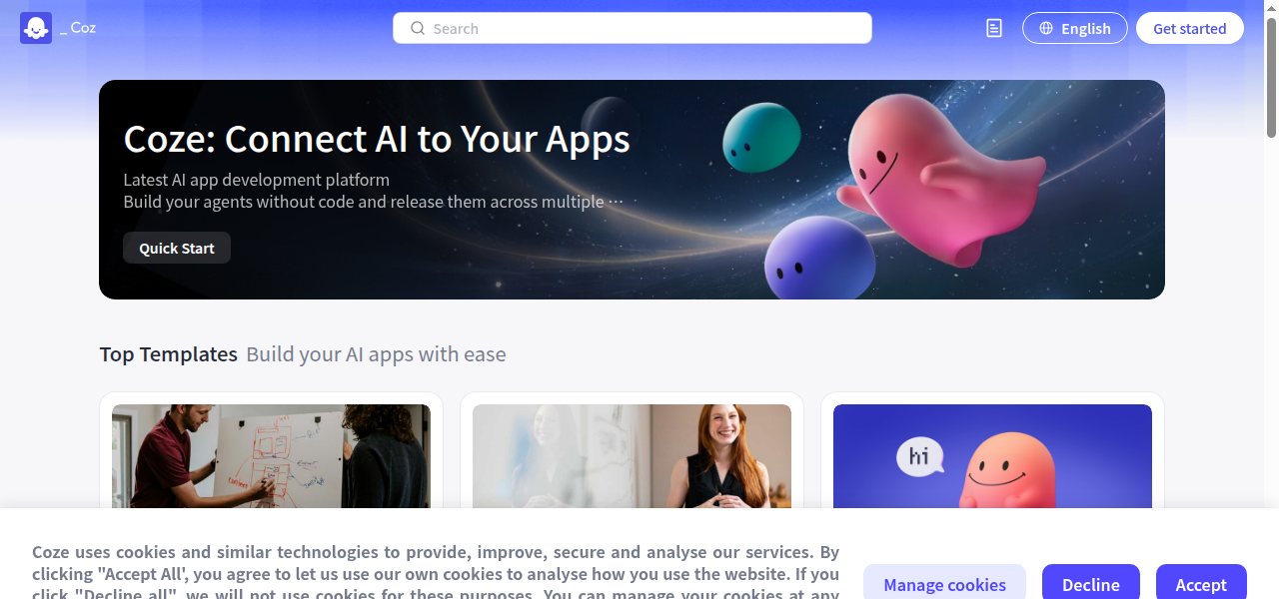The height and width of the screenshot is (599, 1279).
Task: Click the page vertical scrollbar thumb
Action: [1271, 76]
